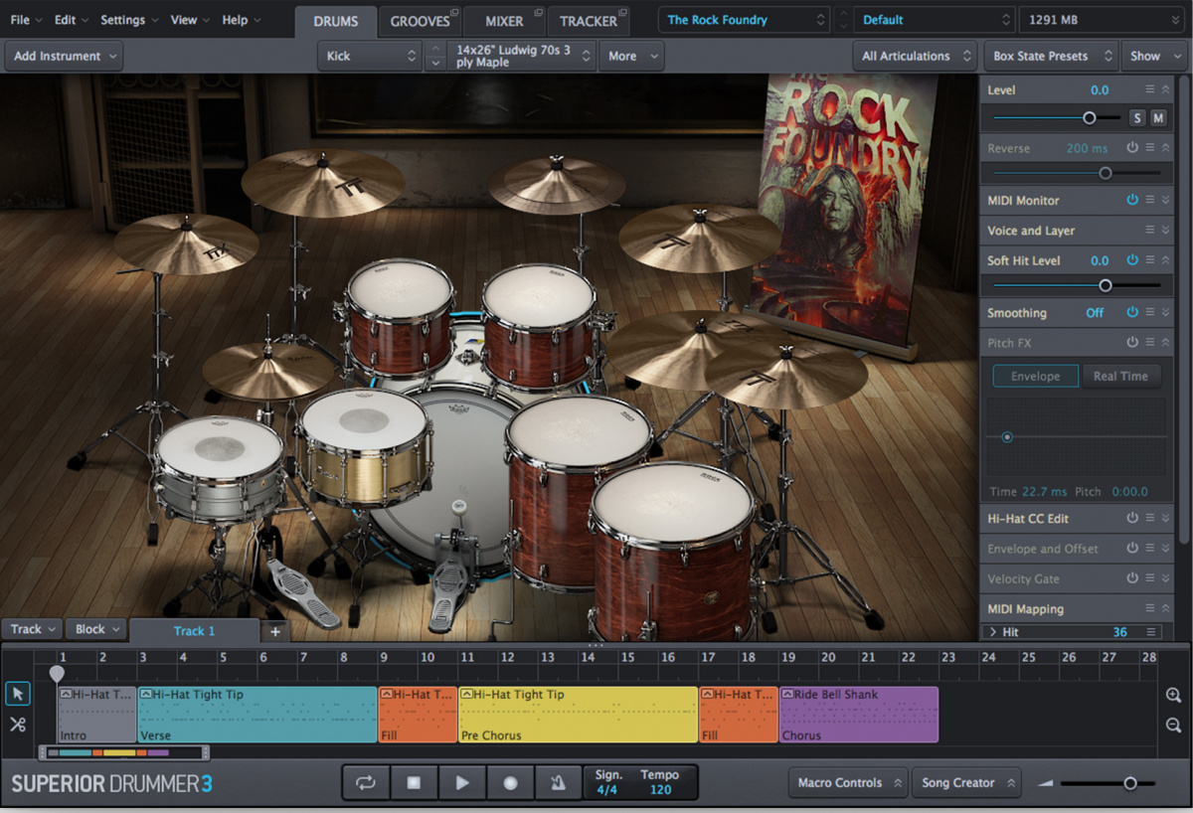Viewport: 1193px width, 813px height.
Task: Solo the Kick with the S button
Action: click(x=1136, y=116)
